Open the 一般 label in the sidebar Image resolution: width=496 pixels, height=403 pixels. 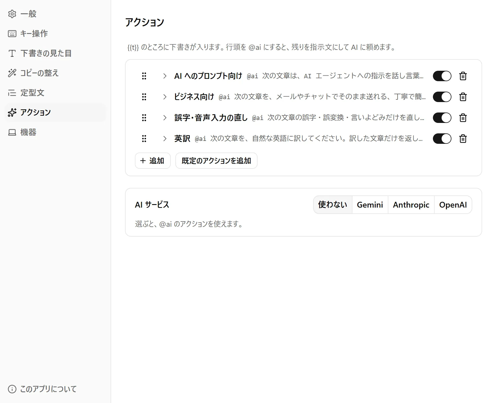coord(28,14)
